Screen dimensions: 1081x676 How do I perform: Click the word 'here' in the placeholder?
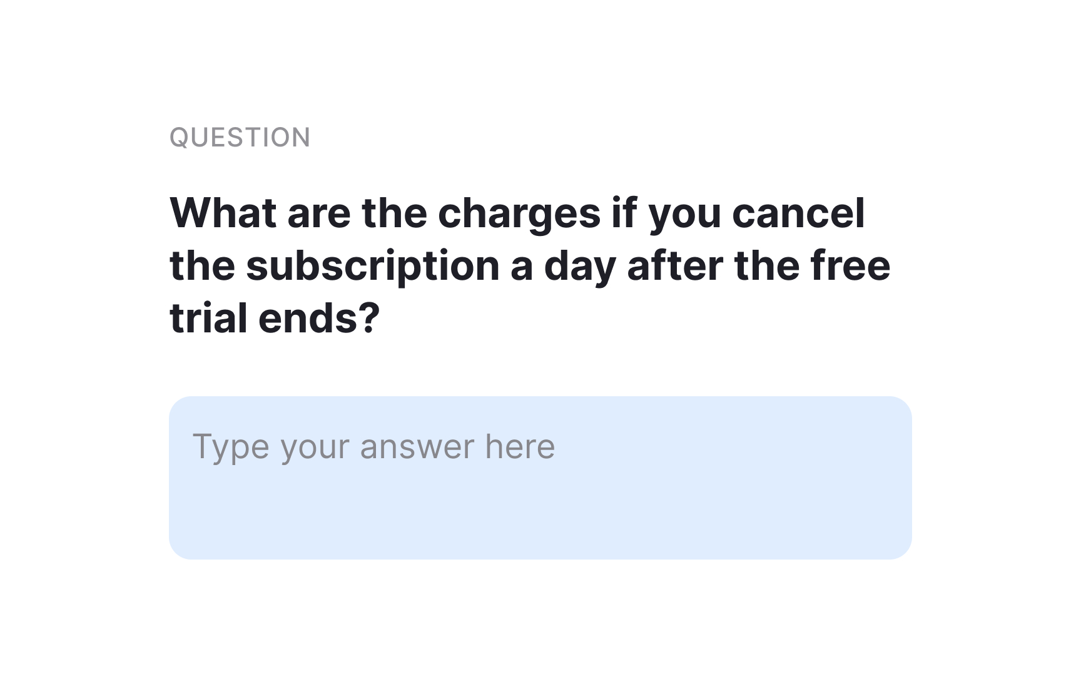pyautogui.click(x=520, y=446)
